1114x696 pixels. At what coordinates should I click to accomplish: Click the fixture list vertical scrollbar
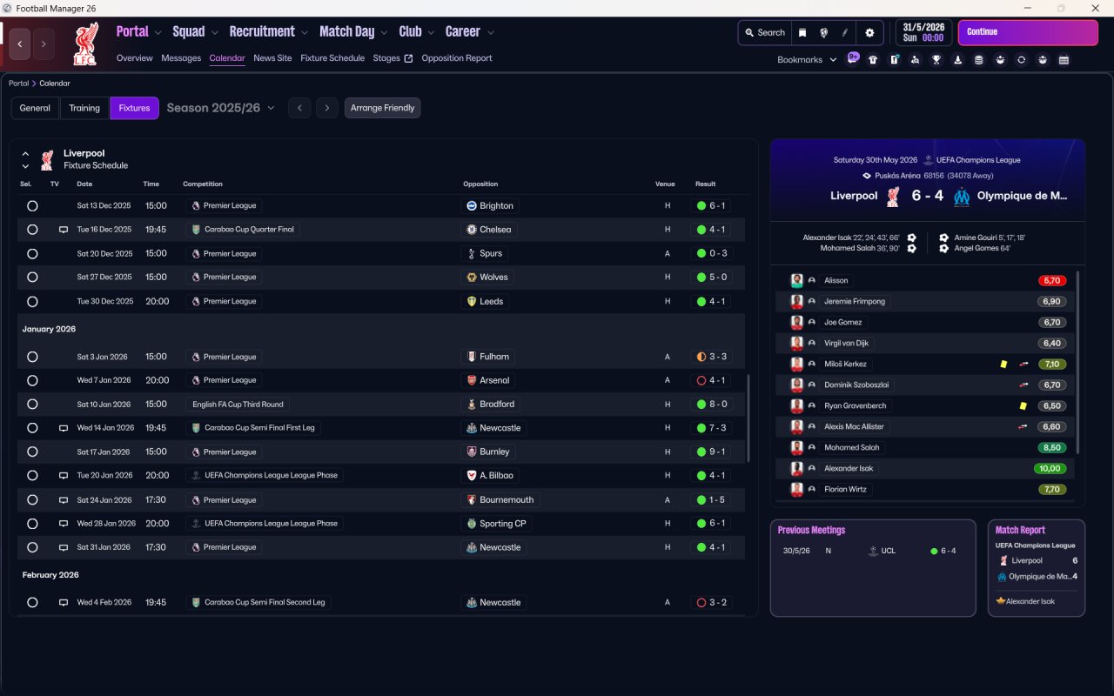pos(748,418)
